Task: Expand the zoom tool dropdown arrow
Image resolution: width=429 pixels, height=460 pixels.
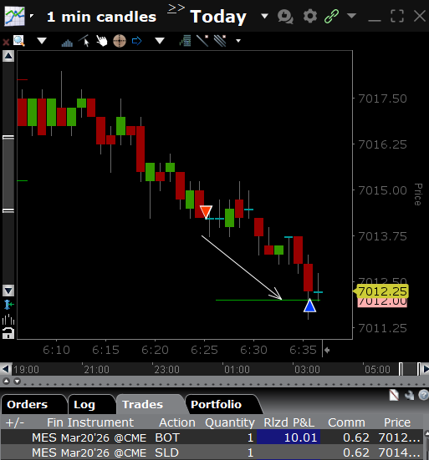Action: coord(42,41)
